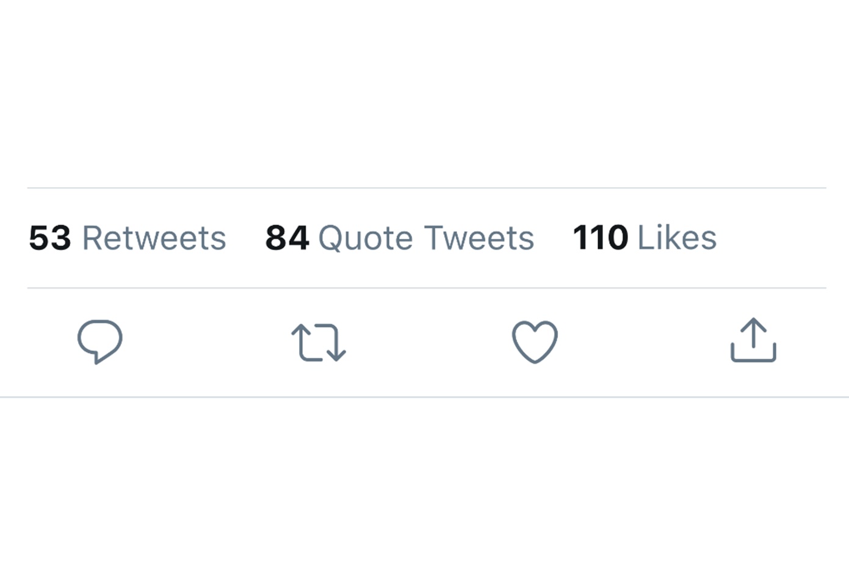The height and width of the screenshot is (565, 849).
Task: Toggle like on this tweet
Action: 535,342
